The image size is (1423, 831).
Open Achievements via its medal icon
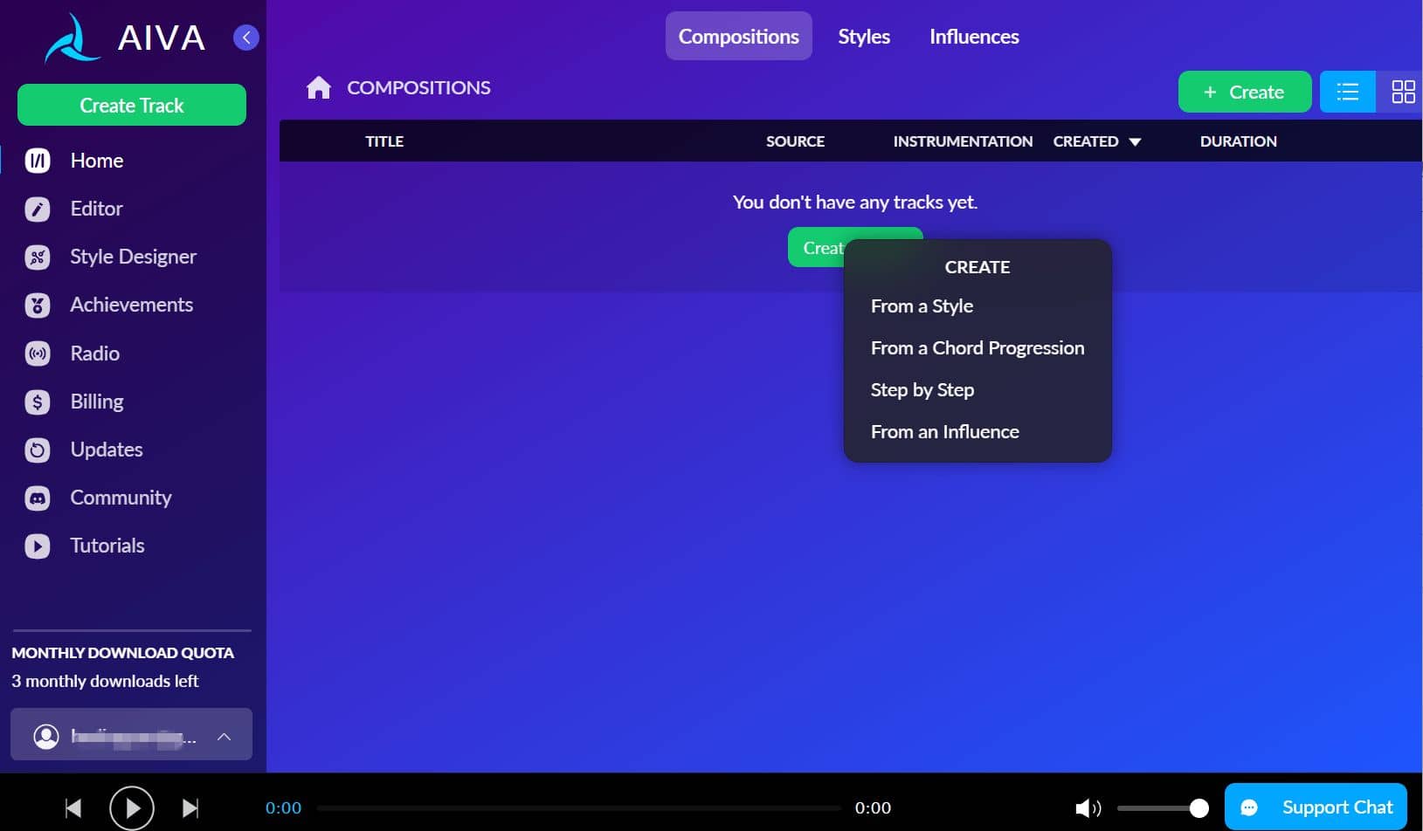38,305
